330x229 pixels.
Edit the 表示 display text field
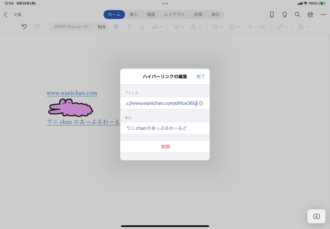pos(165,128)
